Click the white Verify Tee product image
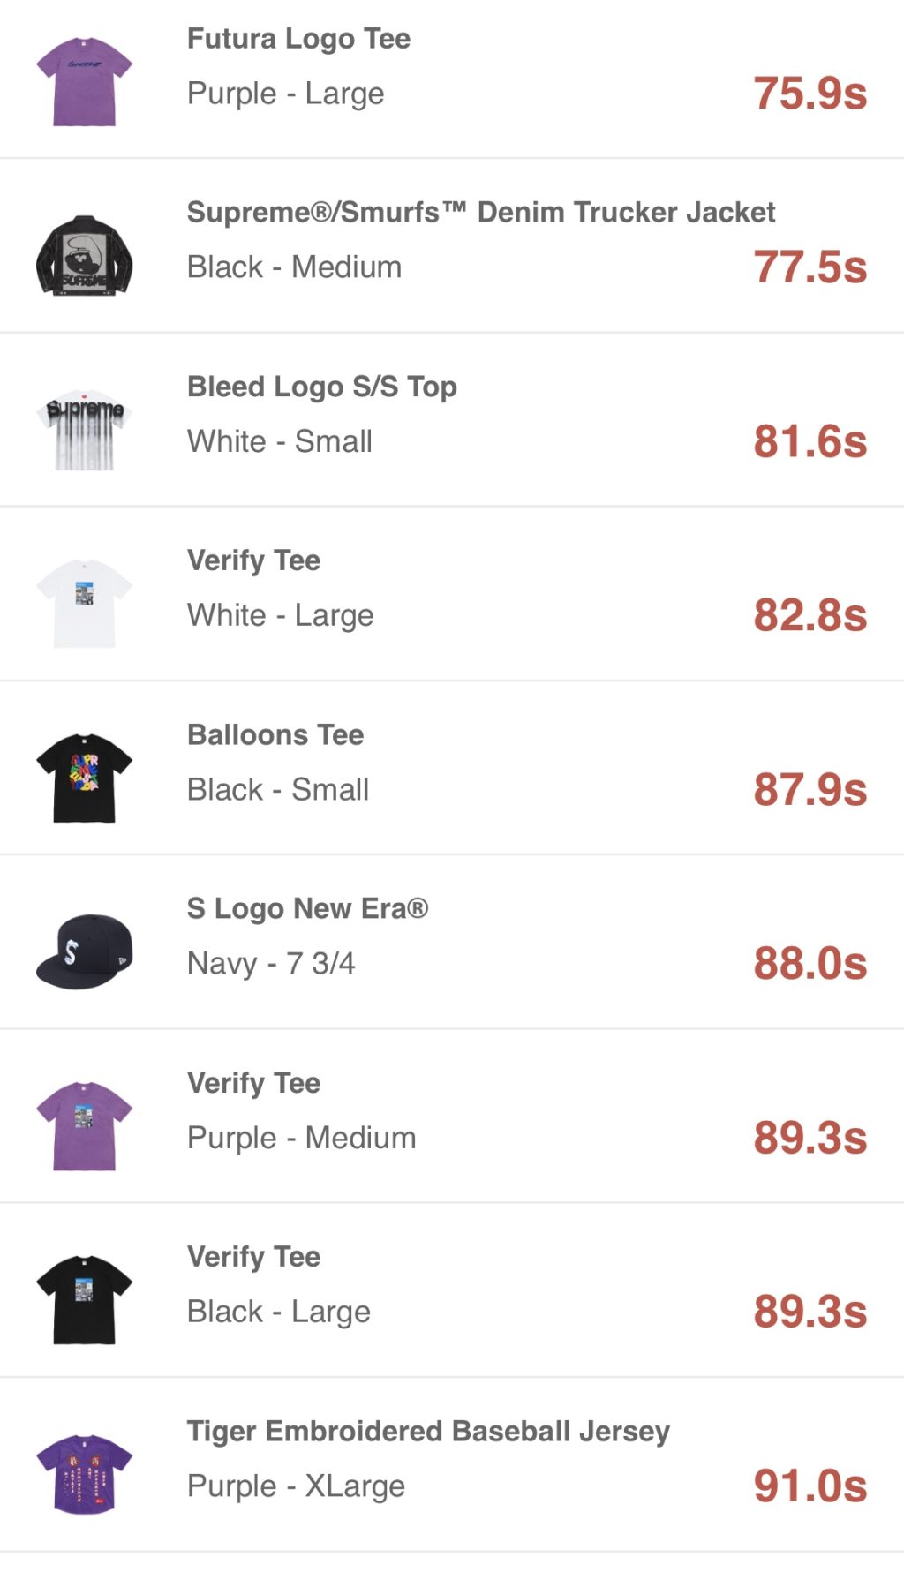Image resolution: width=904 pixels, height=1572 pixels. [84, 604]
